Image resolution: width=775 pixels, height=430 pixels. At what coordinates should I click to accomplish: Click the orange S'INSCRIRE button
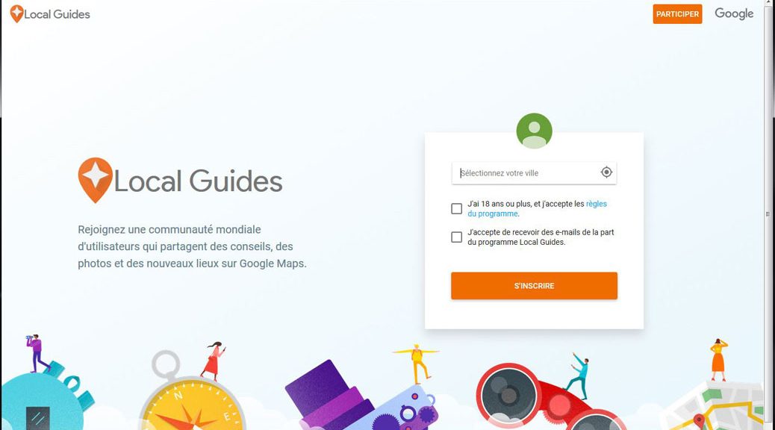click(x=534, y=286)
